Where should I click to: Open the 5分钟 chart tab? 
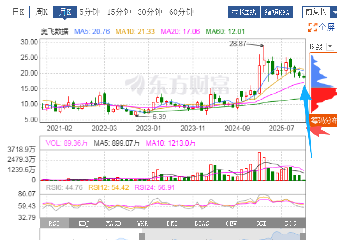coord(90,12)
